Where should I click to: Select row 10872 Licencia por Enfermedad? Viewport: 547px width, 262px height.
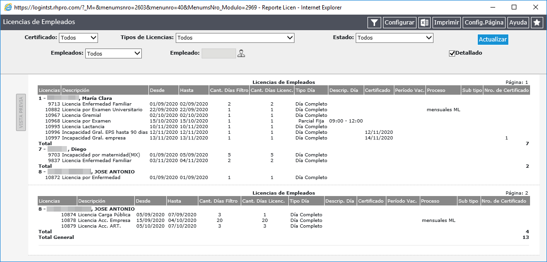pyautogui.click(x=284, y=178)
